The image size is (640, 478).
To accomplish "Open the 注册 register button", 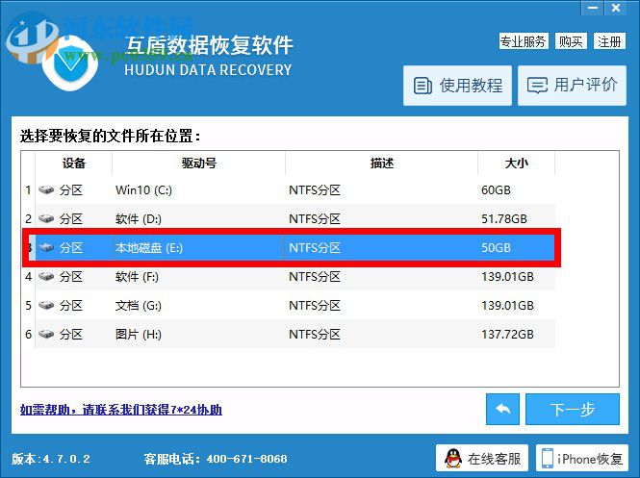I will (x=609, y=41).
